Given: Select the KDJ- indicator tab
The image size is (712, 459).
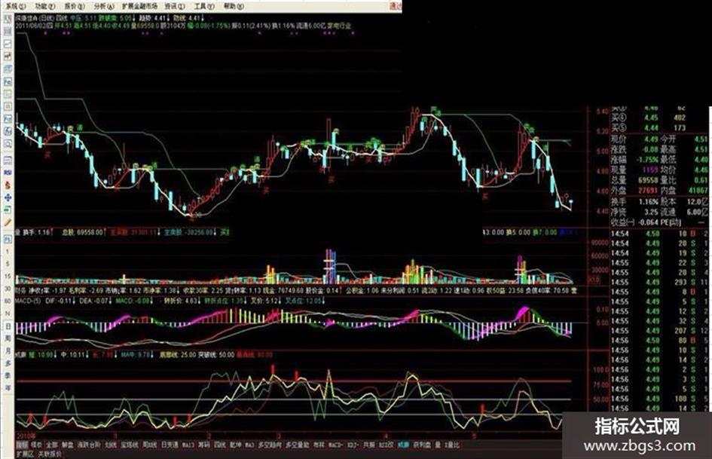Looking at the screenshot, I should pyautogui.click(x=353, y=445).
